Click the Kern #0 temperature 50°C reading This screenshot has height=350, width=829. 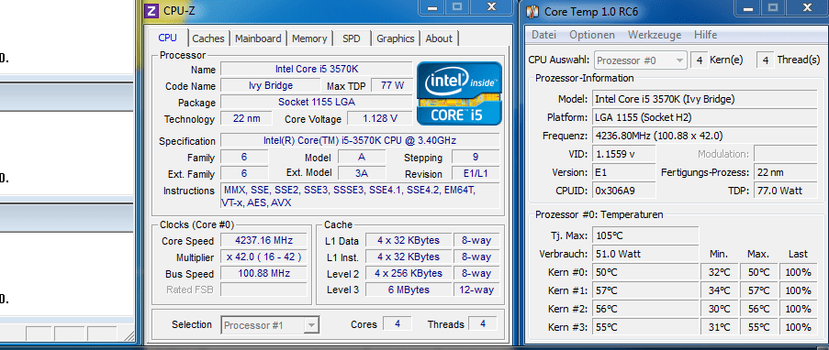645,272
